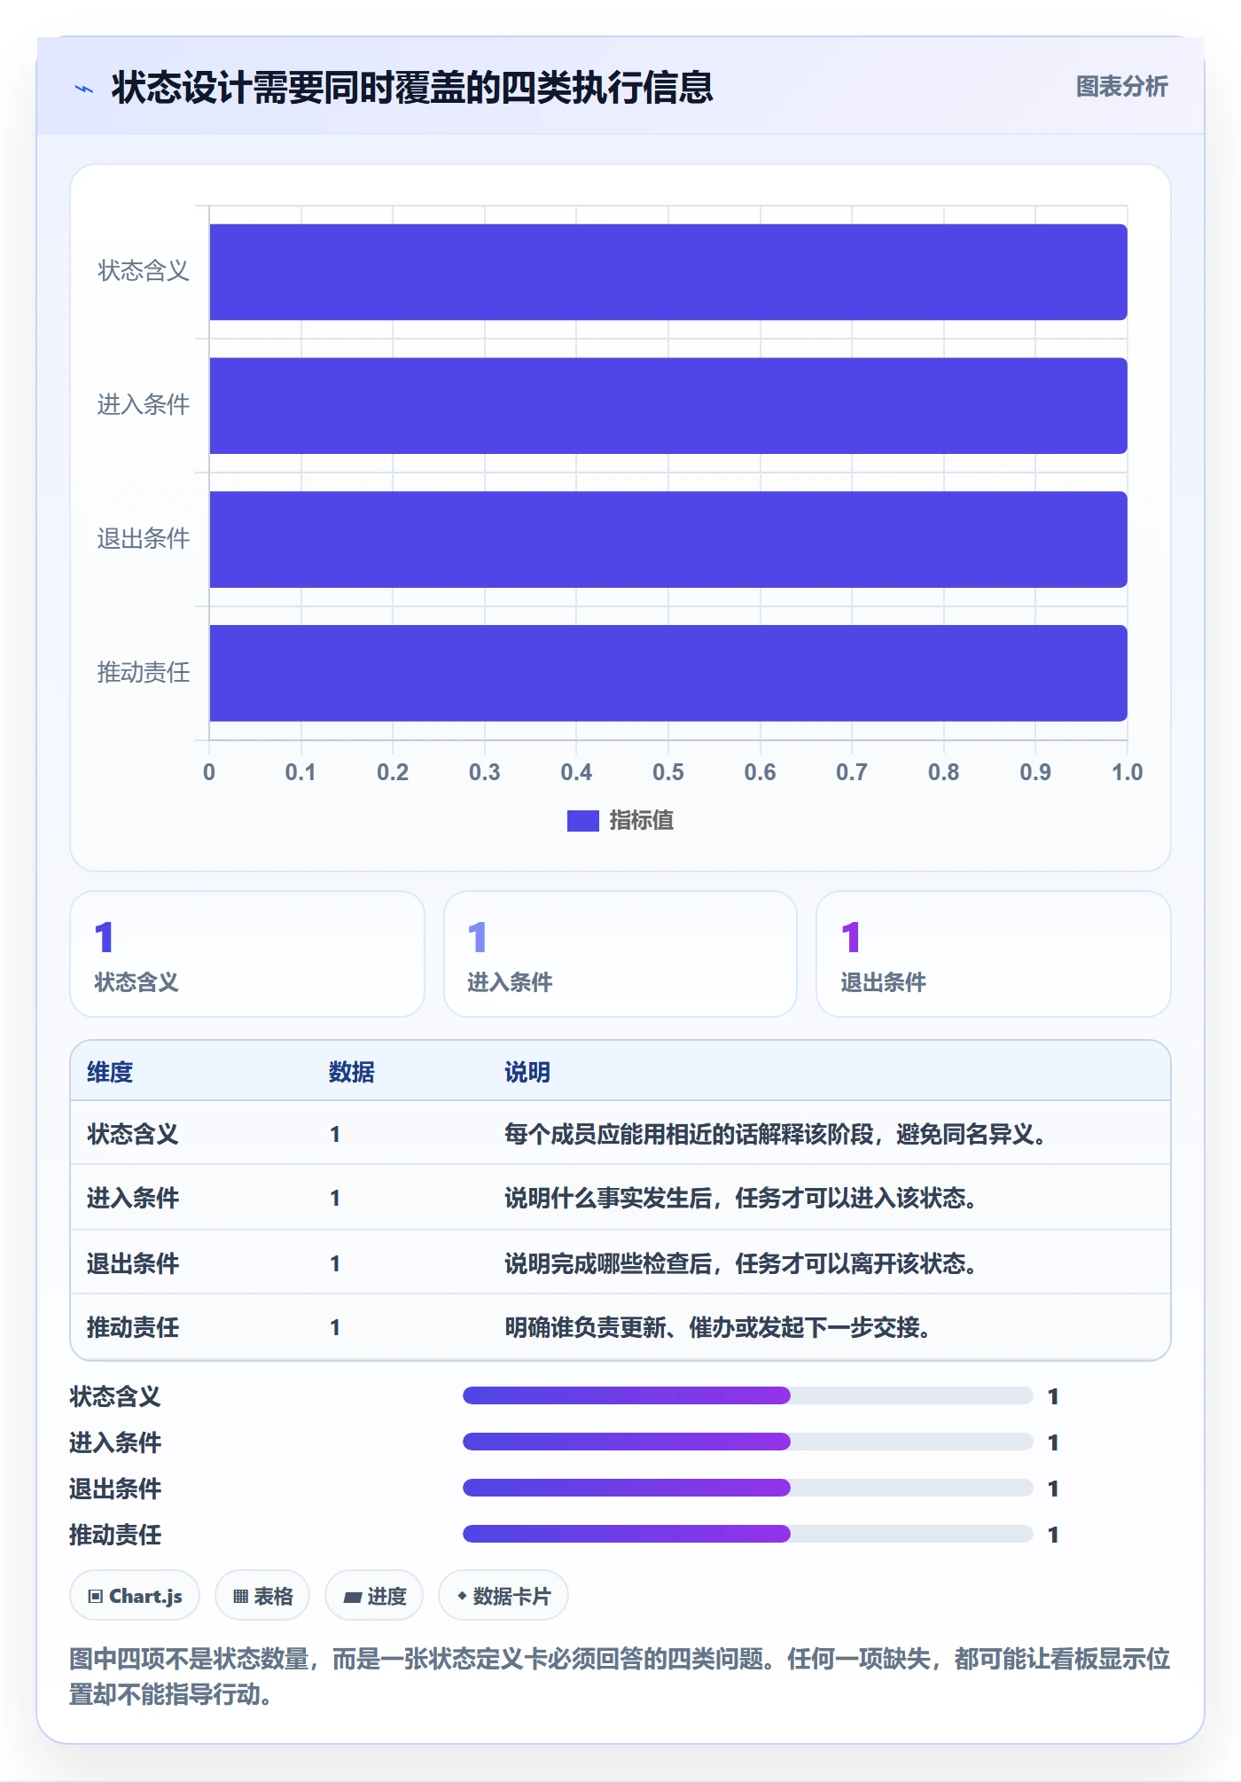Click the footer note starting 图中四项不是状态数量
The height and width of the screenshot is (1782, 1241).
point(620,1676)
